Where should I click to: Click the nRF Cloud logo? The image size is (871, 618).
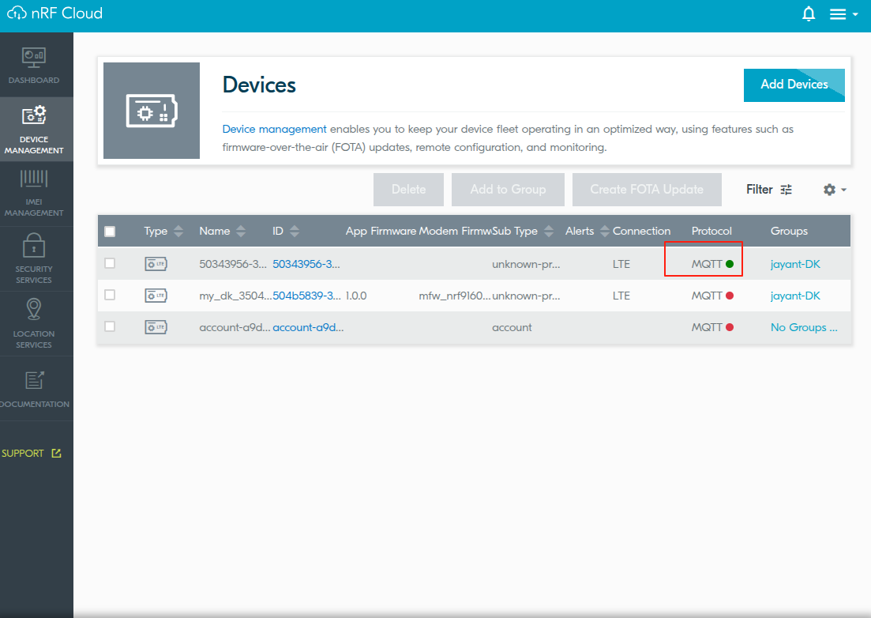(54, 13)
